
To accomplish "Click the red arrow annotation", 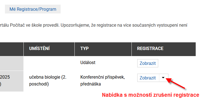I will [175, 83].
